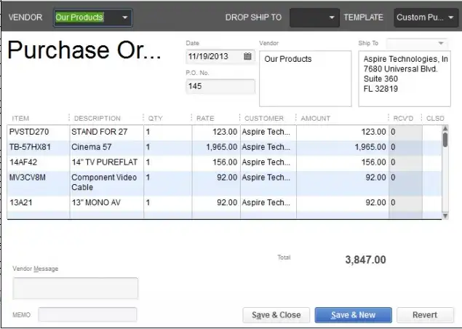This screenshot has width=462, height=329.
Task: Open the Date calendar picker icon
Action: tap(247, 56)
